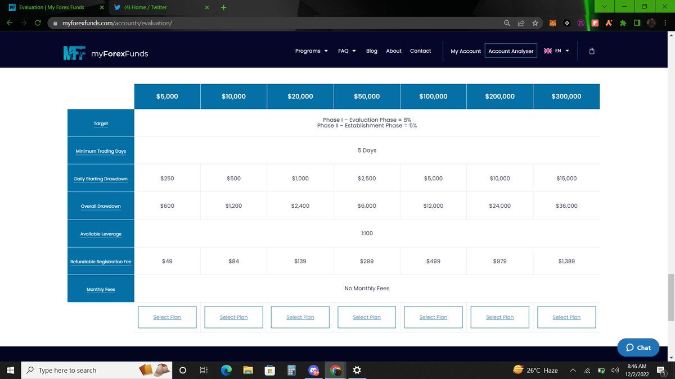Select Plan for the $200,000 account
The height and width of the screenshot is (379, 675).
(x=500, y=317)
